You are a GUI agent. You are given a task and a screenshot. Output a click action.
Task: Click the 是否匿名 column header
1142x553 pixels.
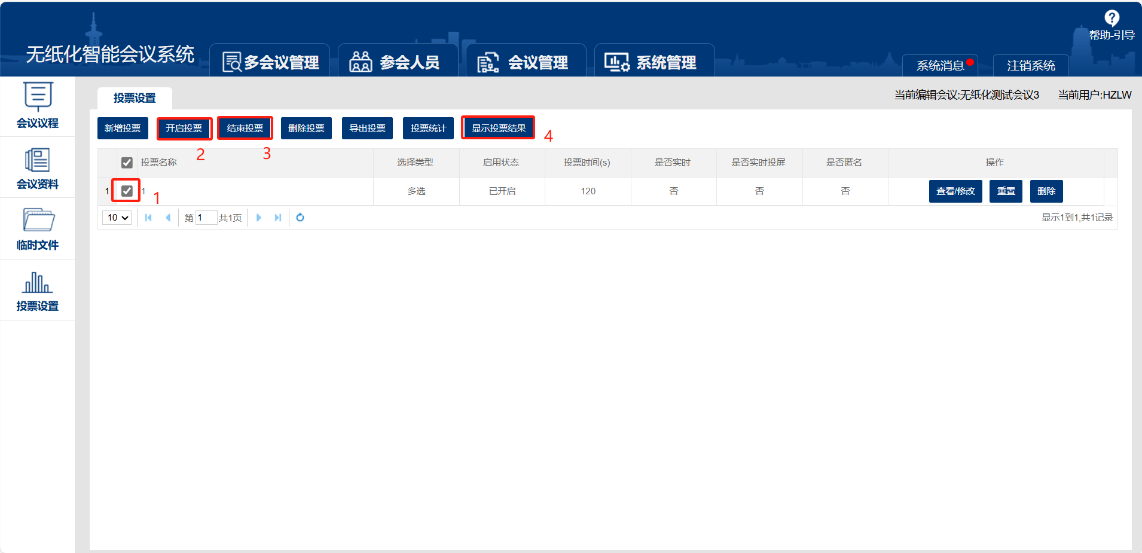coord(844,163)
